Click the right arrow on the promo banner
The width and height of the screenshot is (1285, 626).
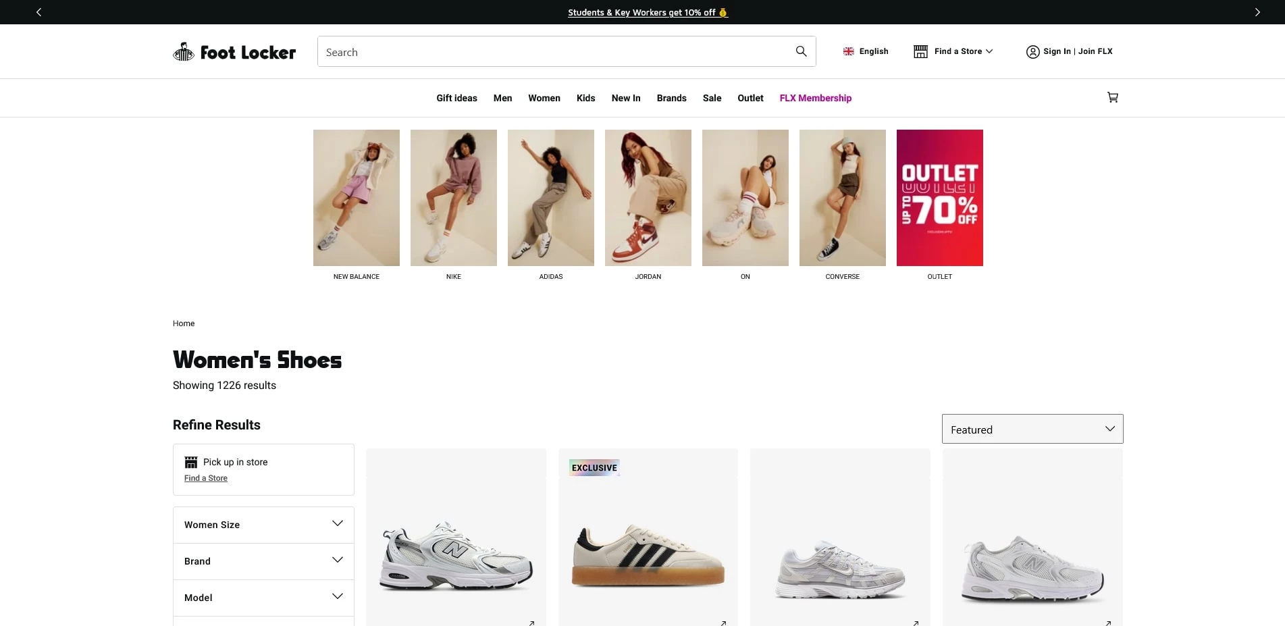(1257, 11)
